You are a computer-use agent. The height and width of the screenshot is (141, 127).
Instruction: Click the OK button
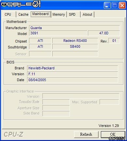[113, 134]
